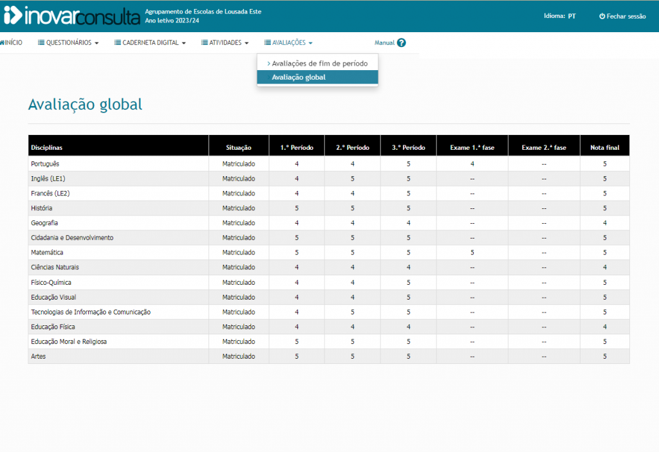659x452 pixels.
Task: Select the Matemática discipline row
Action: 329,253
